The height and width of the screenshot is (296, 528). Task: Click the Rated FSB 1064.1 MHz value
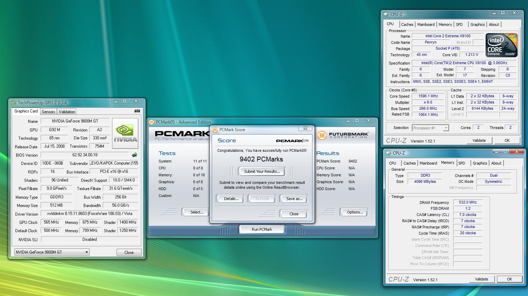pyautogui.click(x=428, y=115)
